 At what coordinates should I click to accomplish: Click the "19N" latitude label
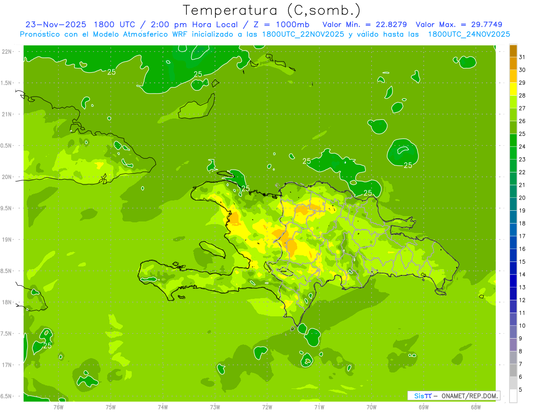pos(7,240)
